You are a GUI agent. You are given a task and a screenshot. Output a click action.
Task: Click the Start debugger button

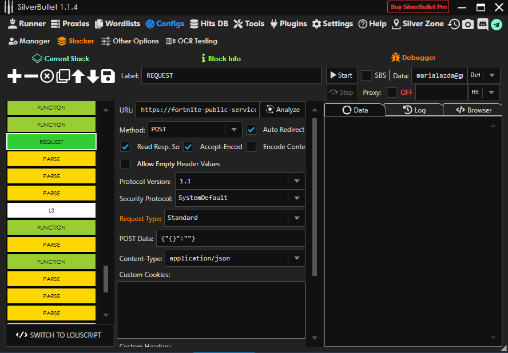coord(342,75)
